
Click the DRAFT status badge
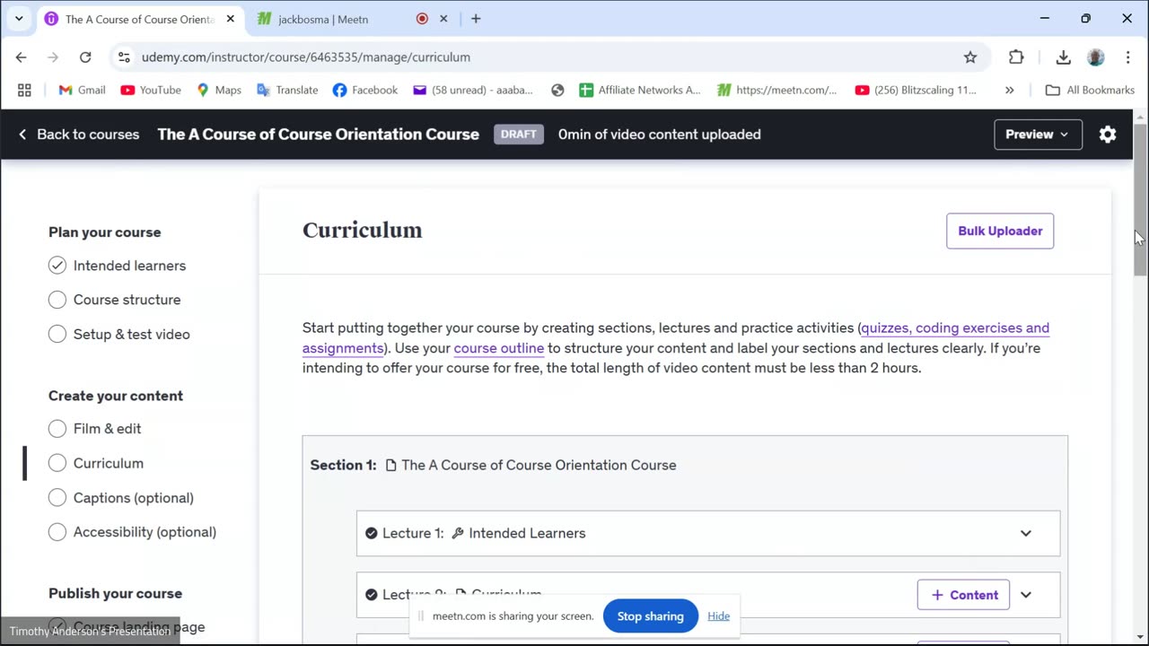[x=518, y=135]
